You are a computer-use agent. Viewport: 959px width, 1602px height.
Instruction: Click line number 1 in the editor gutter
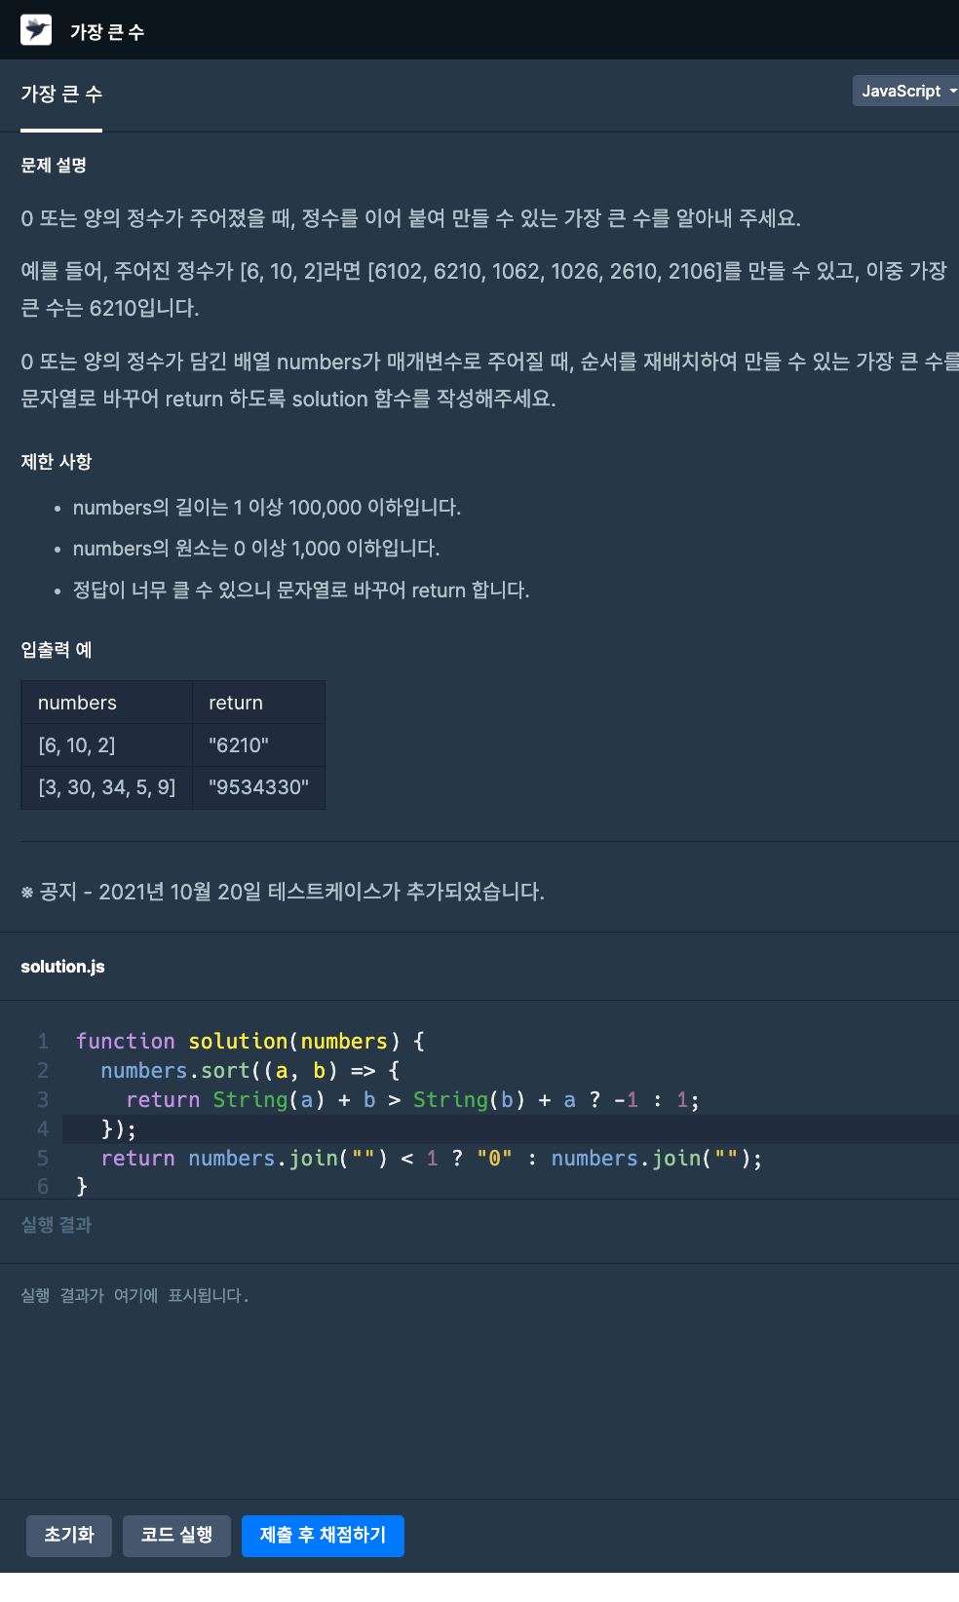pos(43,1042)
